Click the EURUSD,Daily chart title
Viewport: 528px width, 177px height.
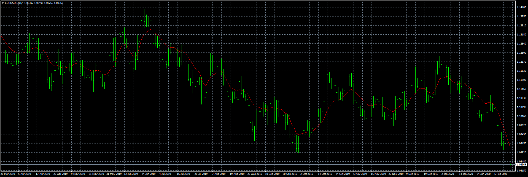pyautogui.click(x=14, y=3)
